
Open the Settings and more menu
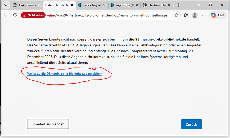204,15
